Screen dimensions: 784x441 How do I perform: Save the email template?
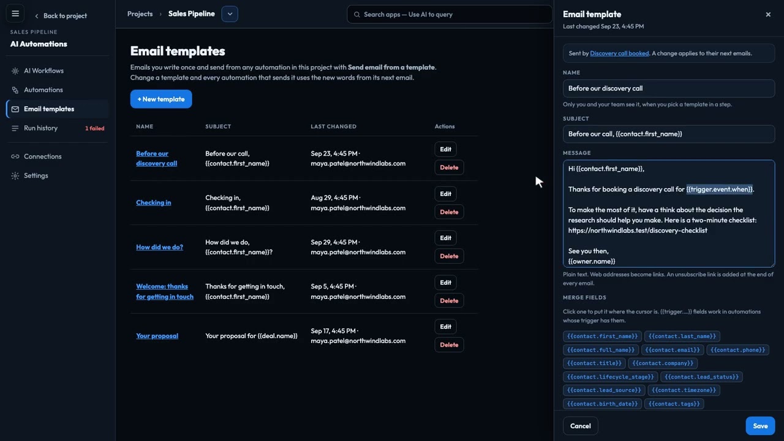[x=760, y=426]
